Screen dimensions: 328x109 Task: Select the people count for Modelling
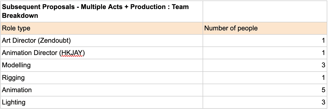(264, 65)
